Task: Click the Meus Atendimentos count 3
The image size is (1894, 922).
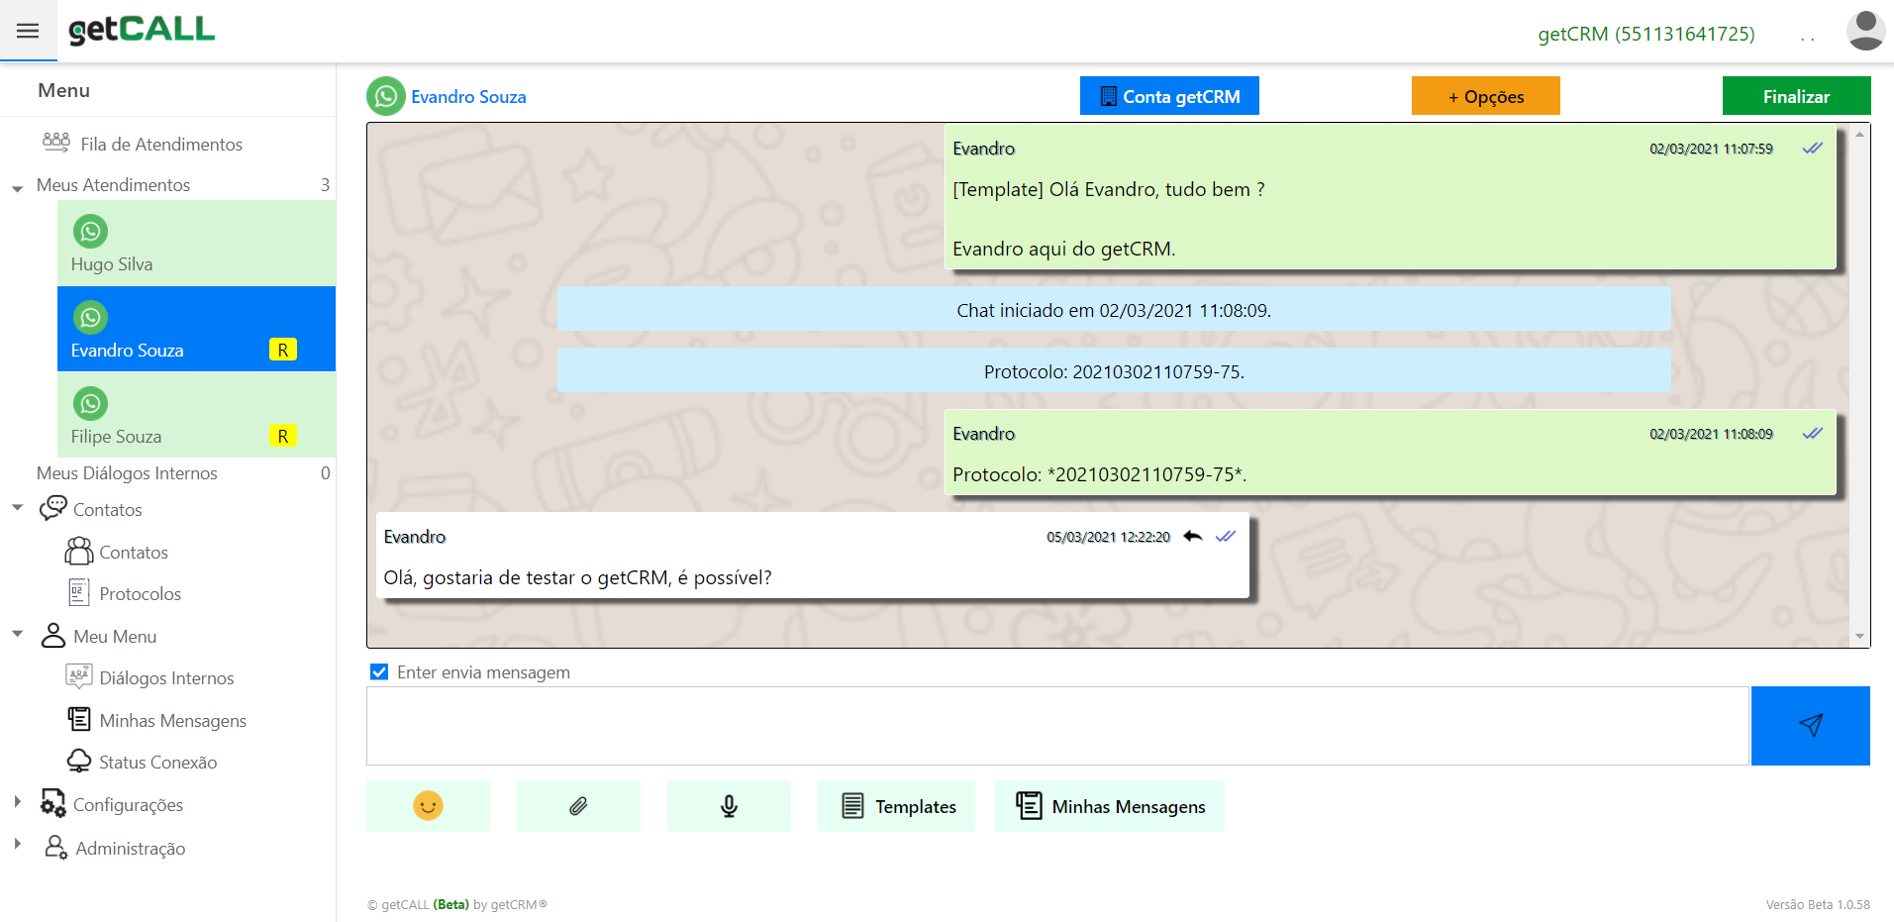Action: [325, 185]
